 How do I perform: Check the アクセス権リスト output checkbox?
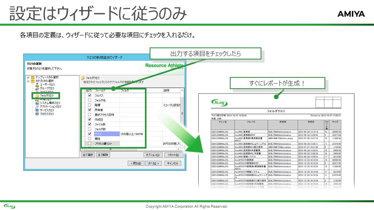point(90,143)
